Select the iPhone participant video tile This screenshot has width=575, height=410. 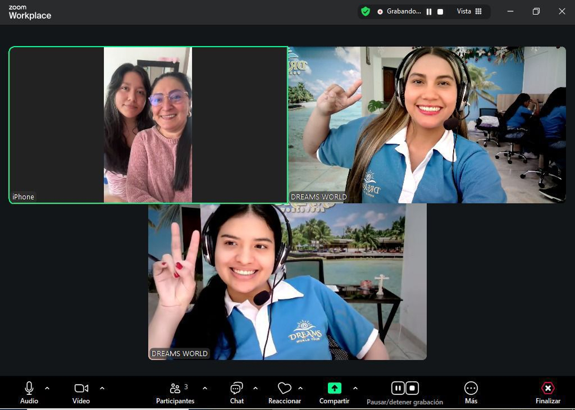click(148, 125)
